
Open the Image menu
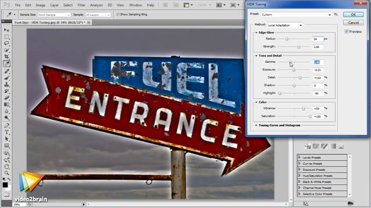point(40,5)
